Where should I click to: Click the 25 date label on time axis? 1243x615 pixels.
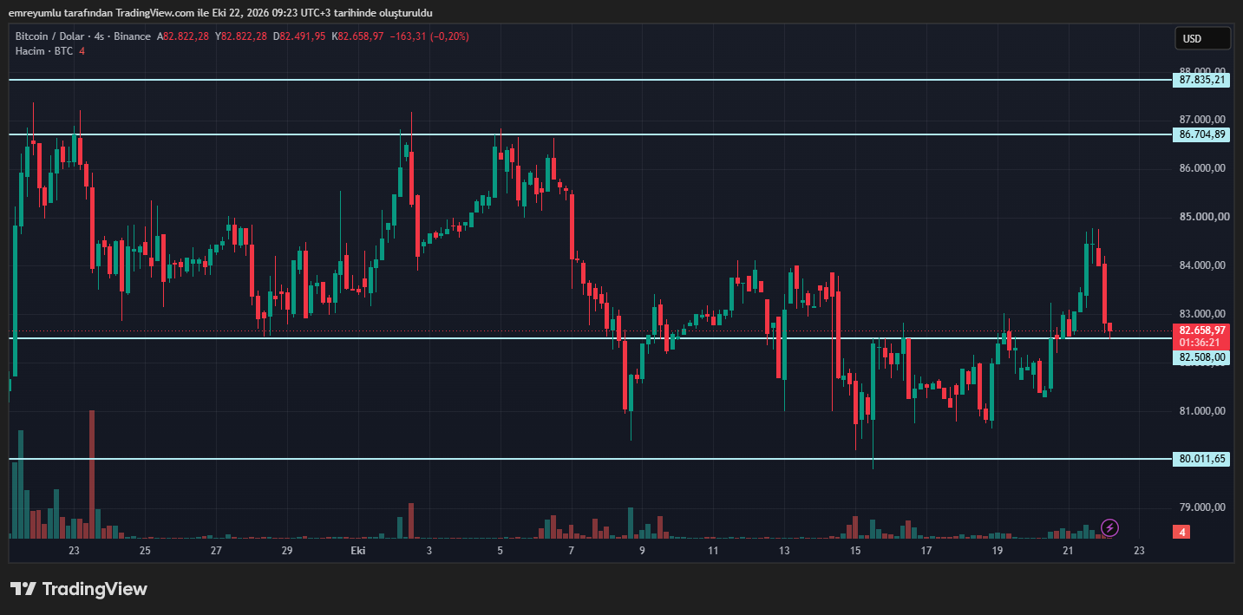pyautogui.click(x=145, y=551)
